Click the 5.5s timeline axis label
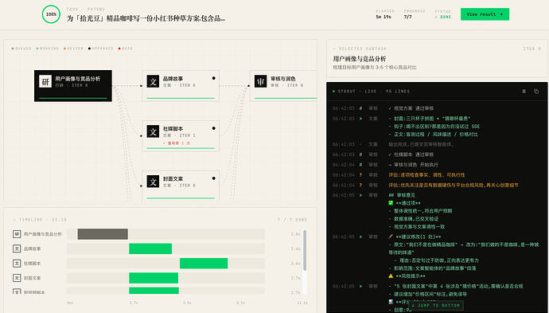Screen dimensions: 549x313 [x=187, y=303]
